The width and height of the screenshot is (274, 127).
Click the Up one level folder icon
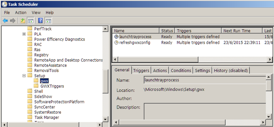[23, 21]
